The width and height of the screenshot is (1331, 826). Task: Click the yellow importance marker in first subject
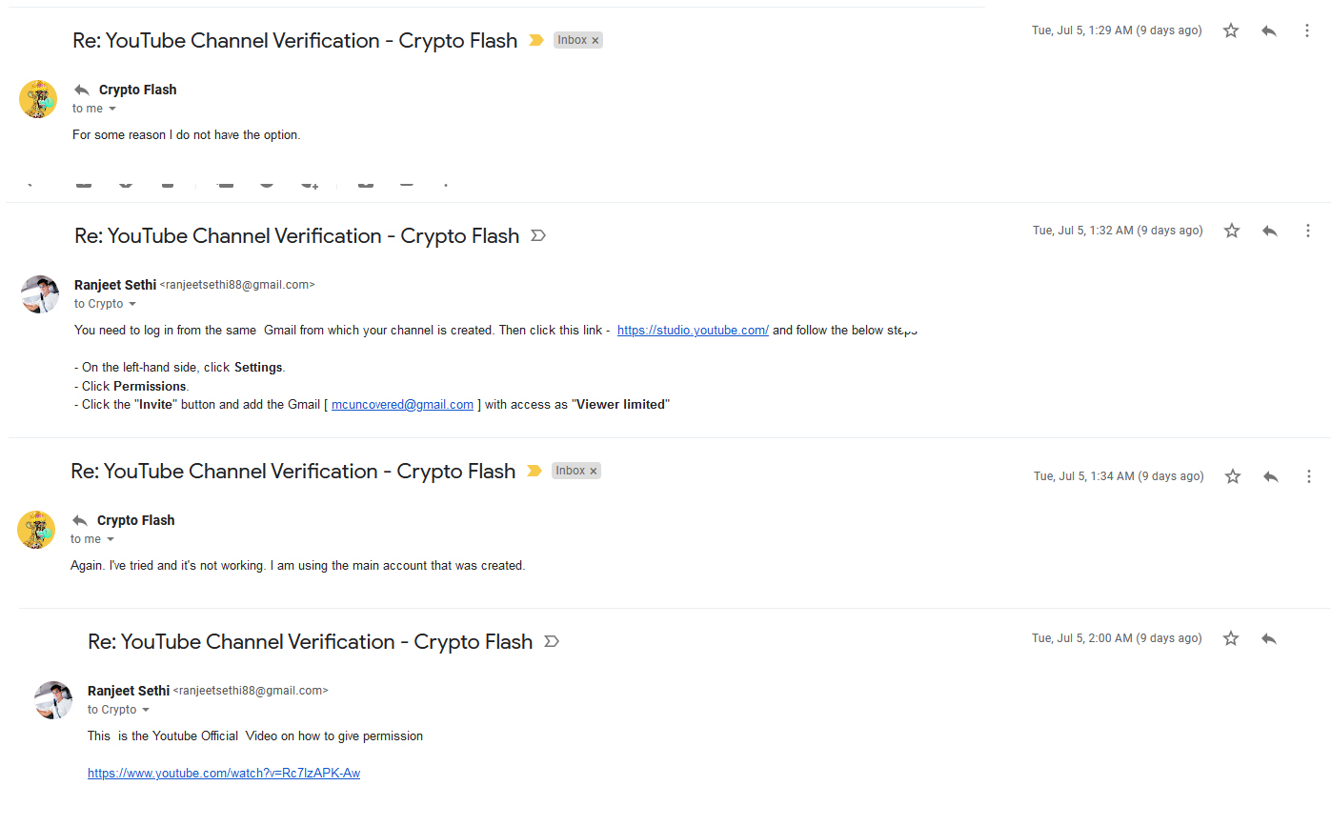coord(536,40)
